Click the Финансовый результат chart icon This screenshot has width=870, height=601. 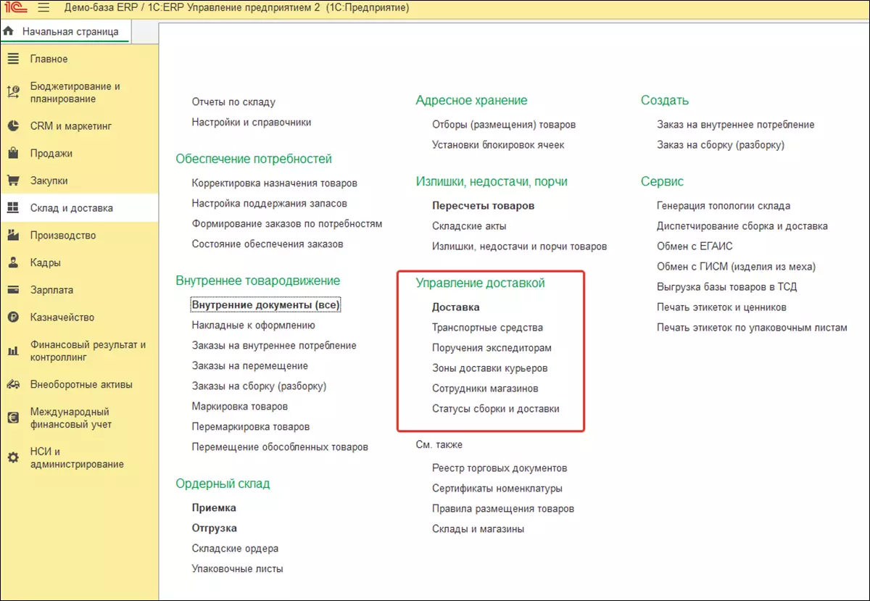(13, 351)
